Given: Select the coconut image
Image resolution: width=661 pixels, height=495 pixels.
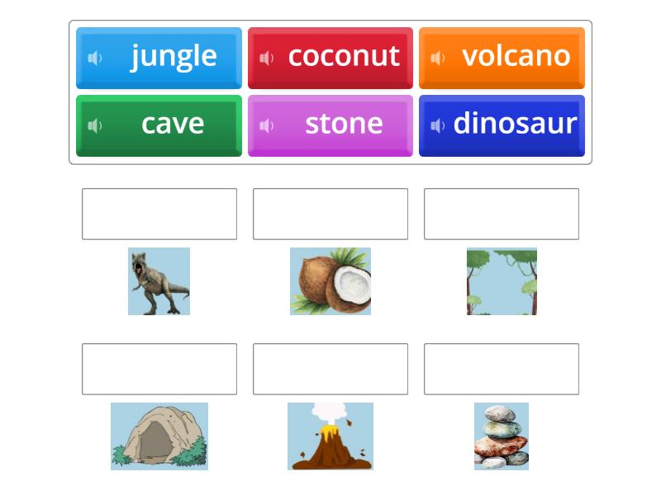Looking at the screenshot, I should 330,281.
